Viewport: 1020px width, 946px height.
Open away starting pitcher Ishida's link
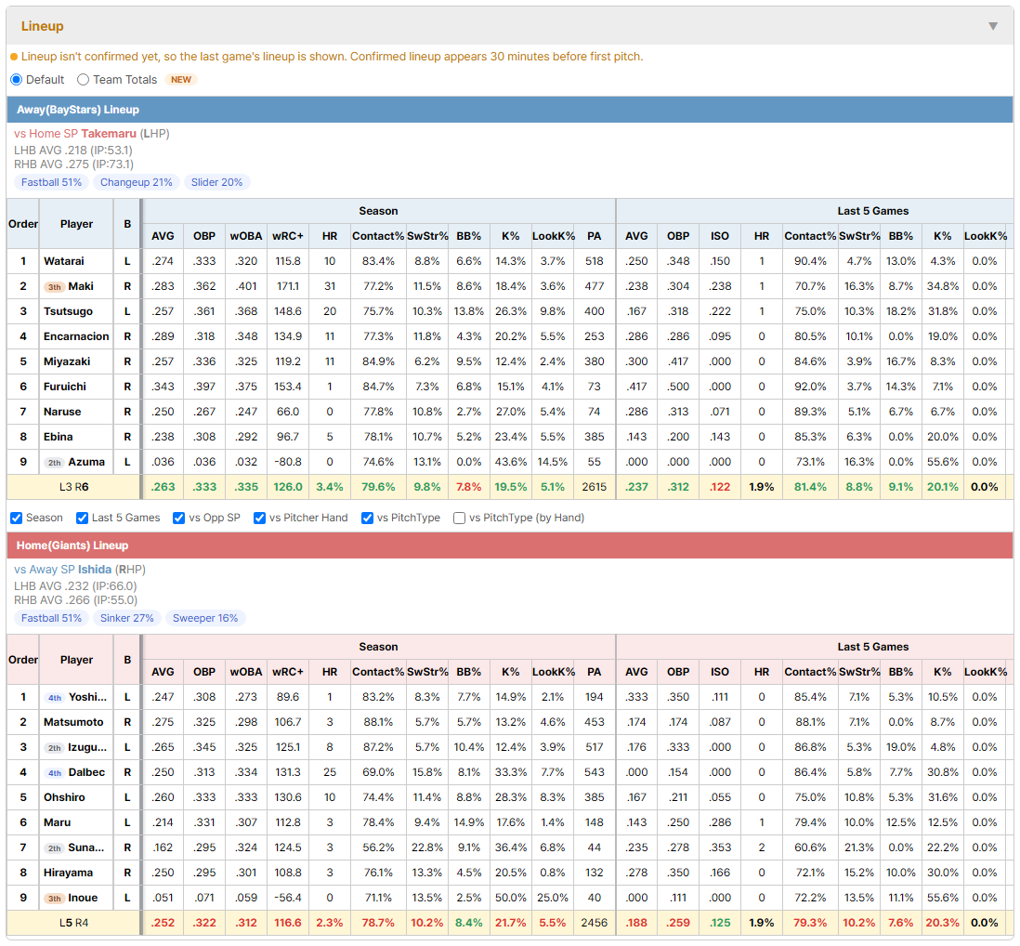(x=95, y=570)
